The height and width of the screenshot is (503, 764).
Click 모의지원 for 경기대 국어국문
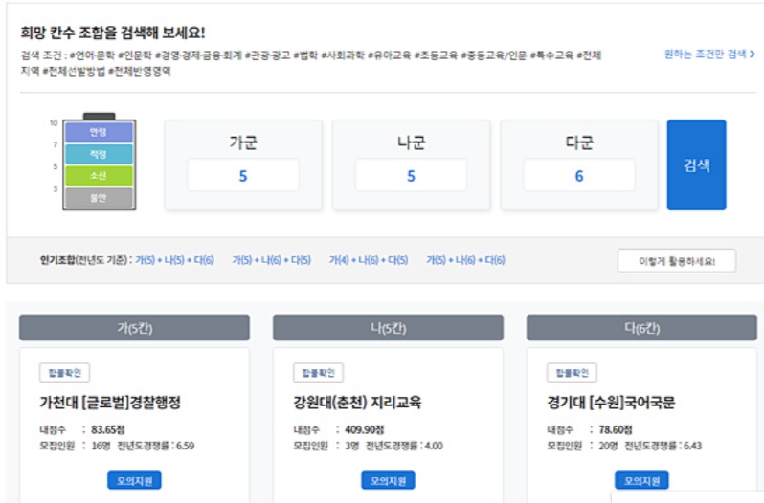641,481
